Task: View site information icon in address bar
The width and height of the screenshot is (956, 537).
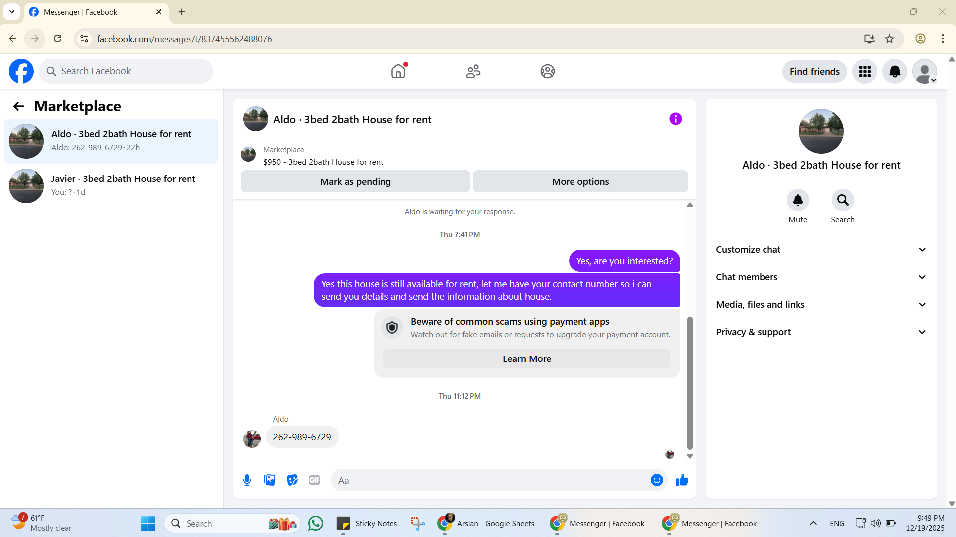Action: click(x=84, y=39)
